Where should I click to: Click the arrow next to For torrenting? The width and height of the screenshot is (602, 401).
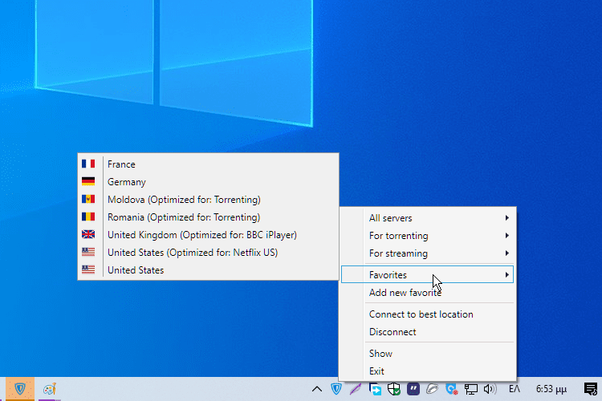[507, 236]
